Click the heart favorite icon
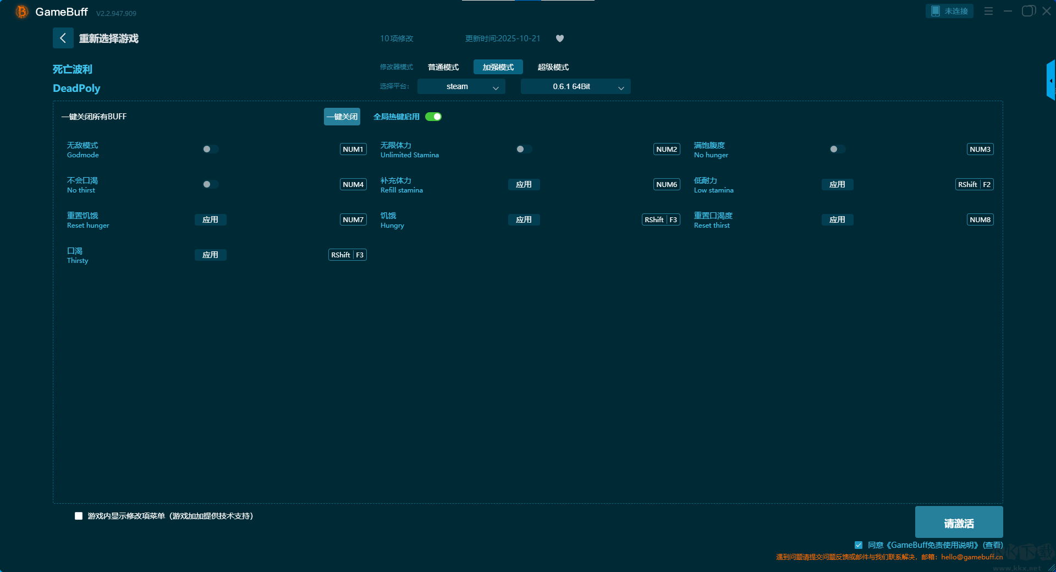Screen dimensions: 1056x572 [x=560, y=38]
